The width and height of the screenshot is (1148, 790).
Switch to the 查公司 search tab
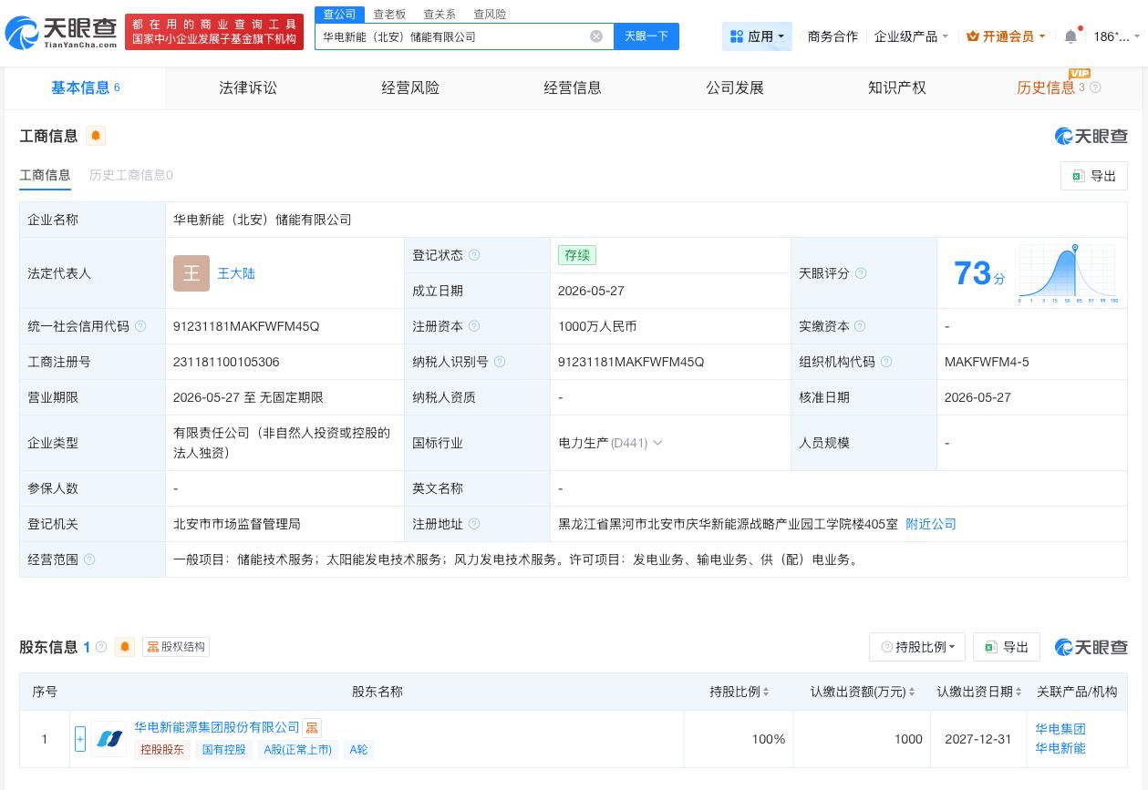[x=340, y=14]
